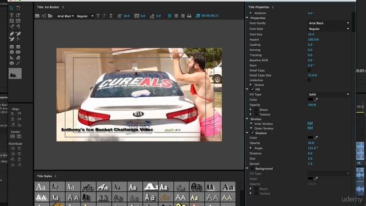Image resolution: width=366 pixels, height=206 pixels.
Task: Select the title text Anthony's Ice Bucket Challenge Video
Action: (107, 129)
